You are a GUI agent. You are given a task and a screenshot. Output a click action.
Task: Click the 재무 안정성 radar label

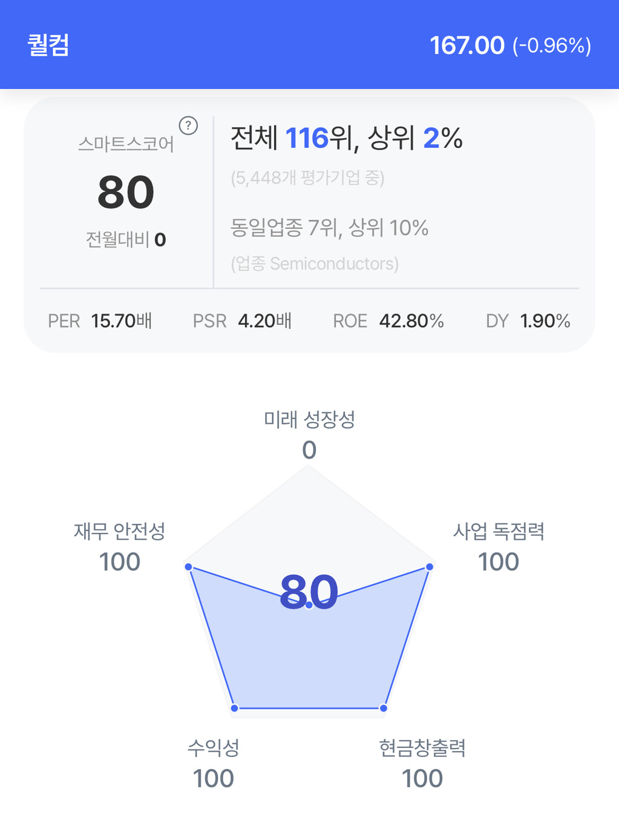pyautogui.click(x=120, y=531)
